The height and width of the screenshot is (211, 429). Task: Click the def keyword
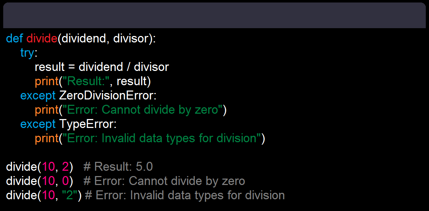pos(15,38)
